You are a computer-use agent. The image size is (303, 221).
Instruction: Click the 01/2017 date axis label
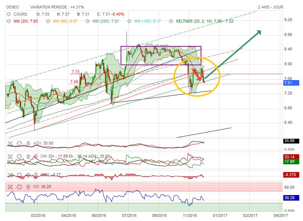click(x=220, y=215)
